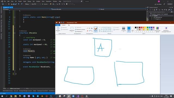
Task: Pick the Triangle shape in Paint gallery
Action: pyautogui.click(x=111, y=28)
